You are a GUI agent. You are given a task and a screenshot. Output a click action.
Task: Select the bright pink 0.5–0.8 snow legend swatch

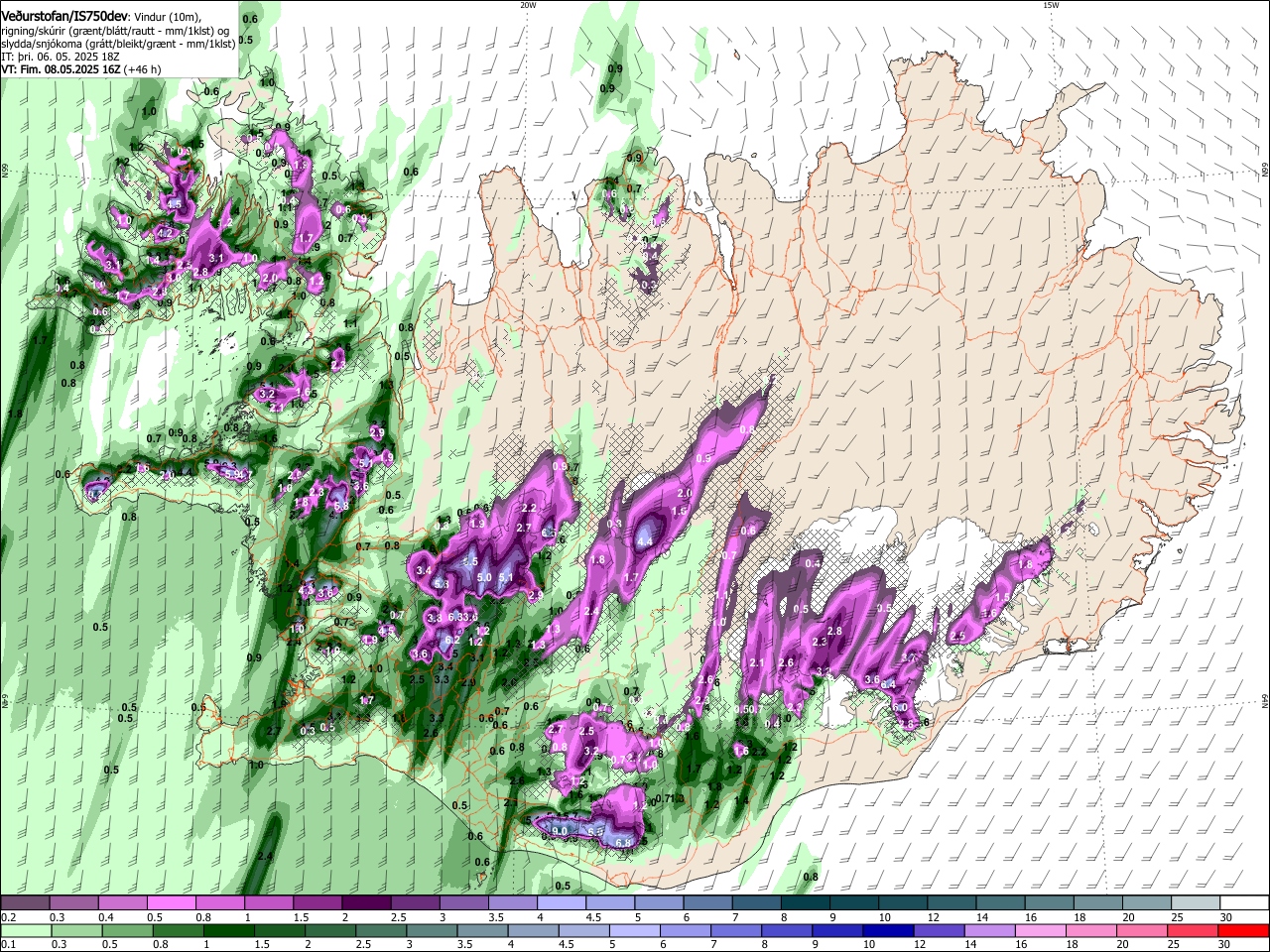pos(171,903)
